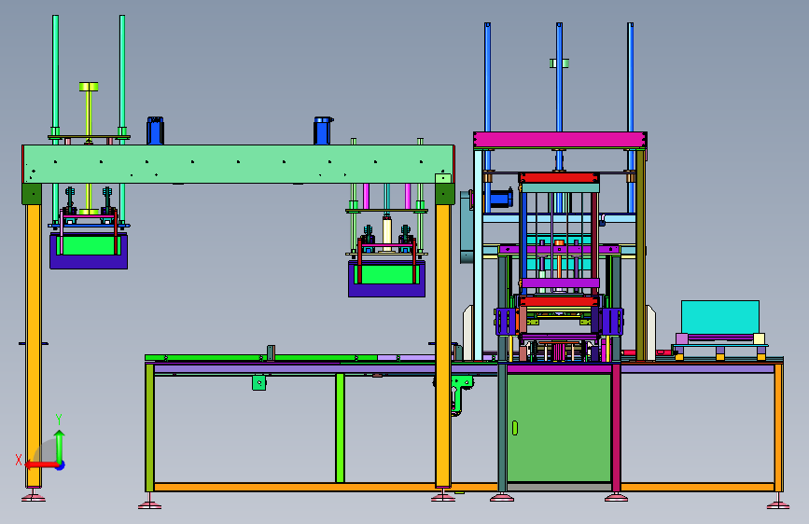The height and width of the screenshot is (524, 809).
Task: Select the left orange gantry leg
Action: click(x=34, y=346)
